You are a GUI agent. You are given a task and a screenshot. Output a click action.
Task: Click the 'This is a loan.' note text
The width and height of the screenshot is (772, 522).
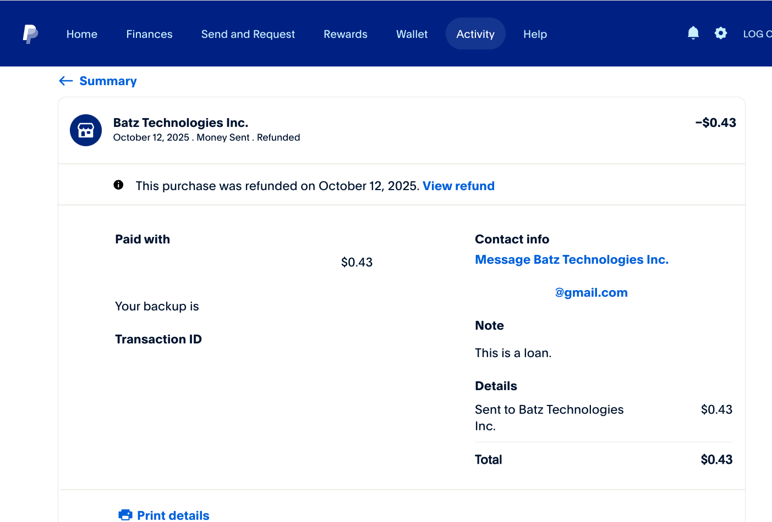point(513,353)
